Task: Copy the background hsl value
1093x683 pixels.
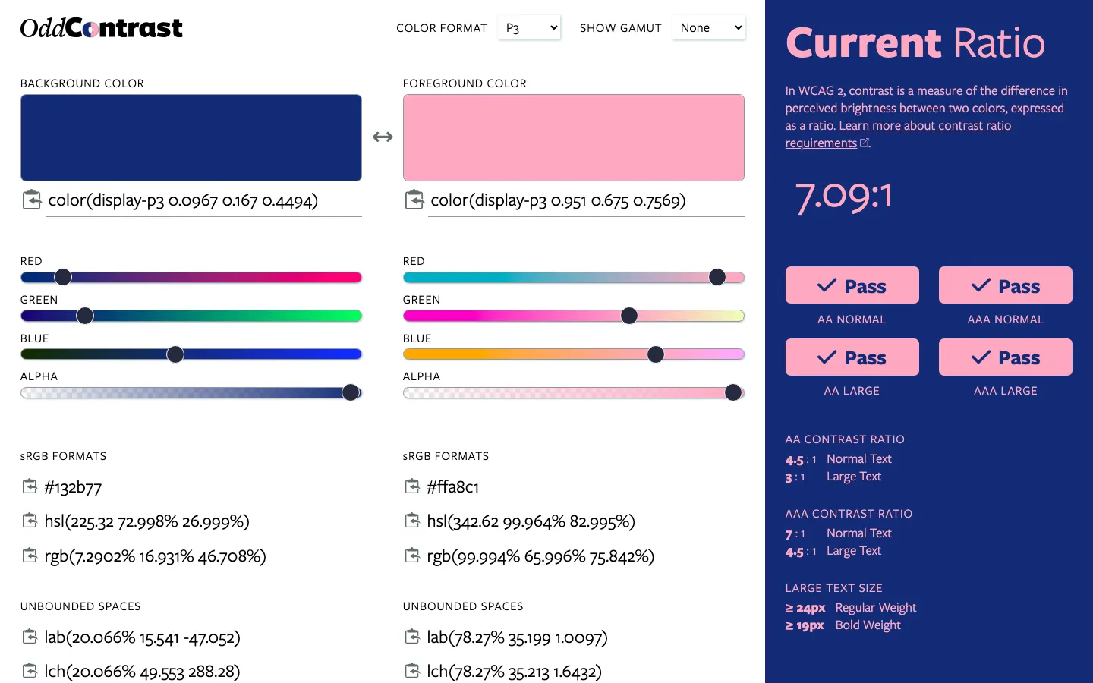Action: click(x=30, y=521)
